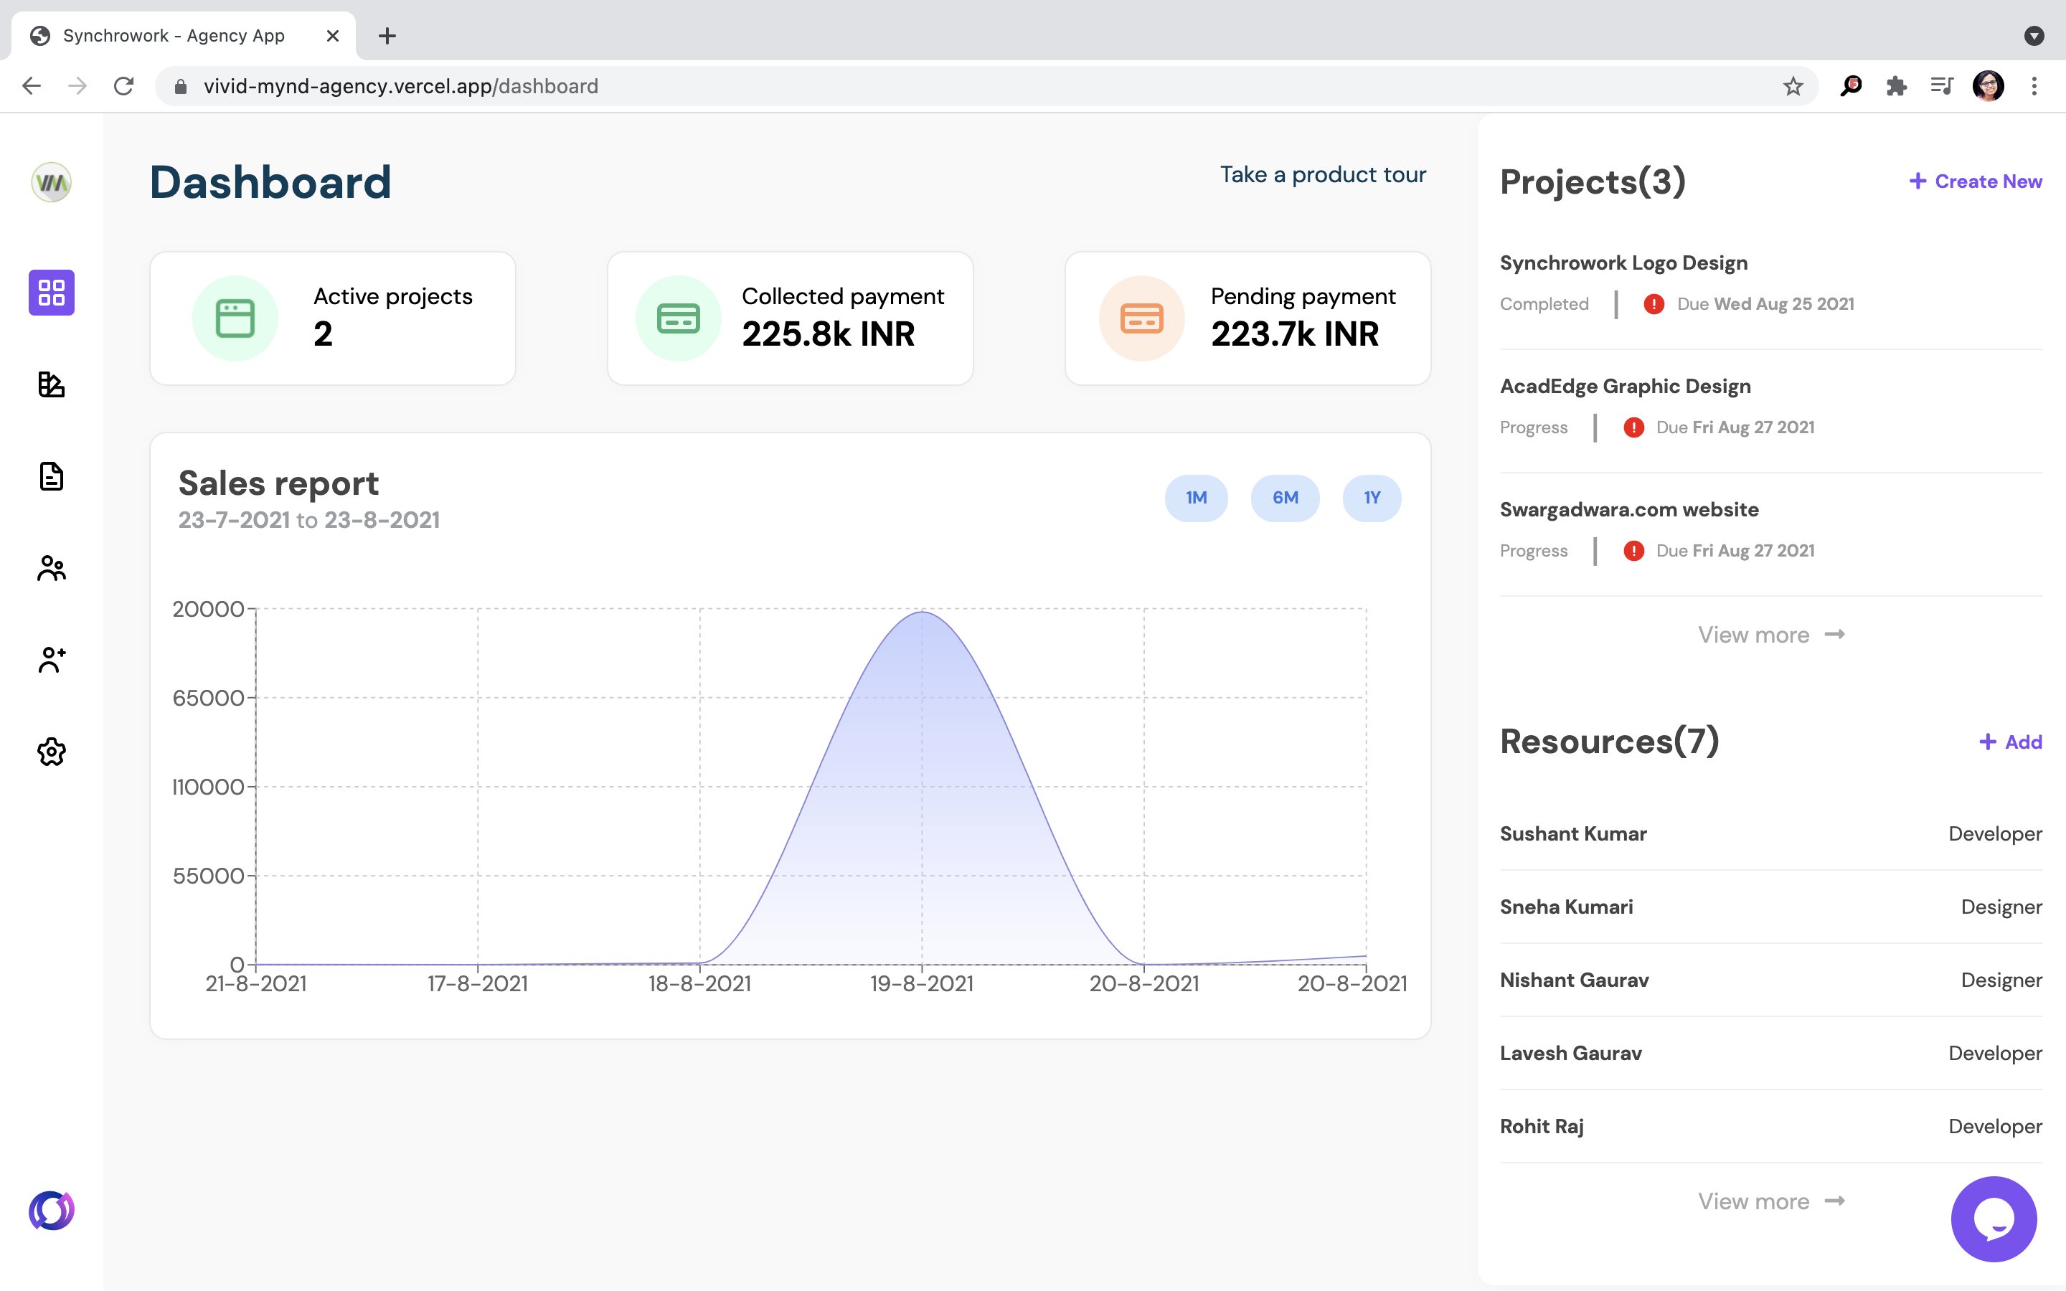Click Take a product tour link
This screenshot has height=1291, width=2066.
point(1322,175)
